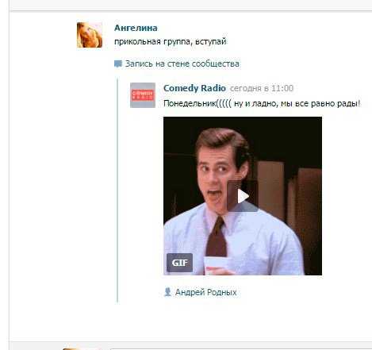Play the GIF animation
372x350 pixels.
tap(243, 196)
